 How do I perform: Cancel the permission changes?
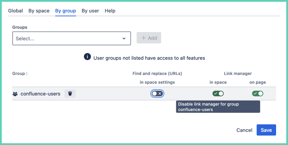(x=244, y=130)
